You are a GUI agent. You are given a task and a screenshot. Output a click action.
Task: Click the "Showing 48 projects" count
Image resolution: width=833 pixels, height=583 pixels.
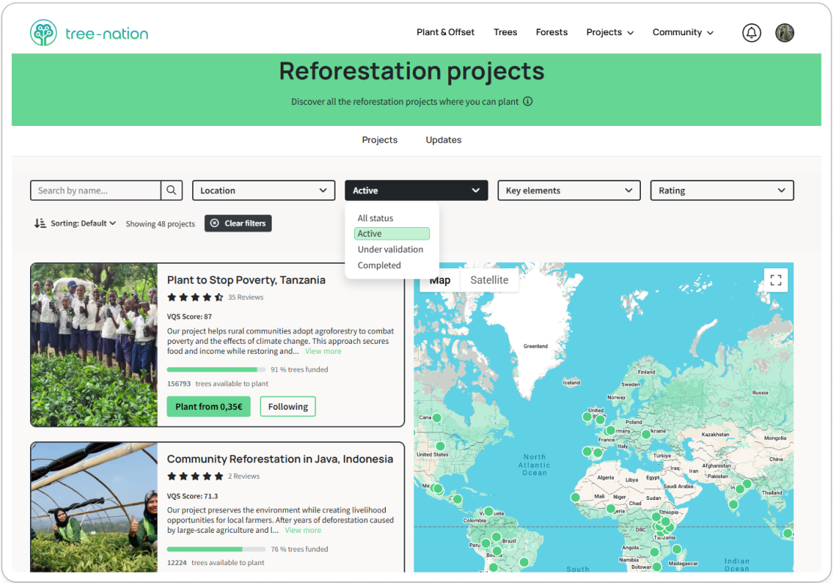coord(161,224)
